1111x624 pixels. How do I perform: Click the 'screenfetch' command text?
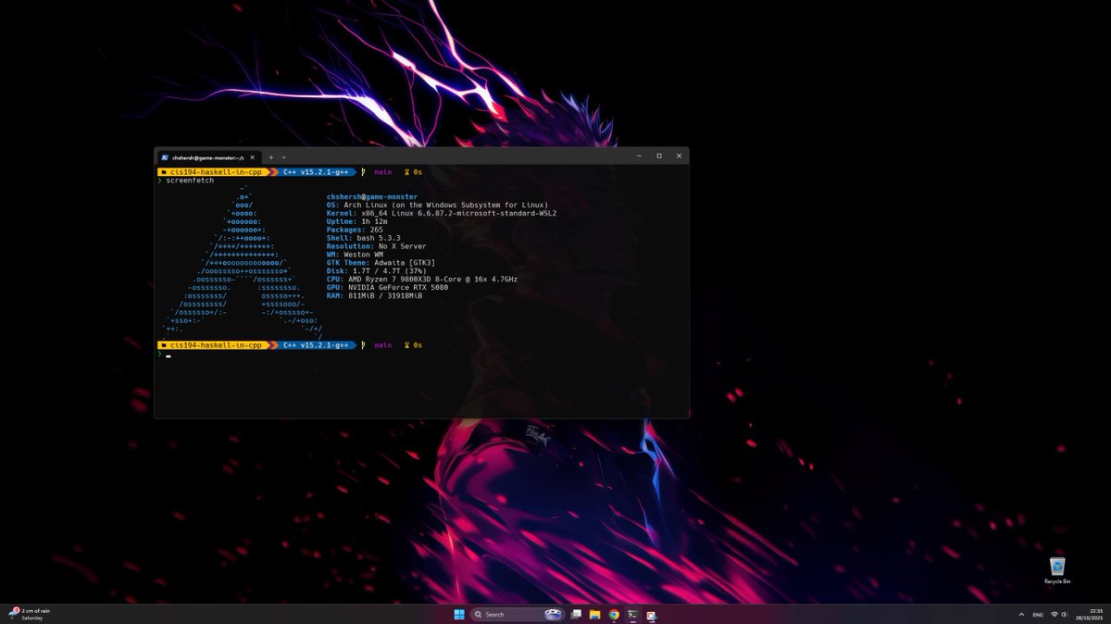pyautogui.click(x=190, y=181)
